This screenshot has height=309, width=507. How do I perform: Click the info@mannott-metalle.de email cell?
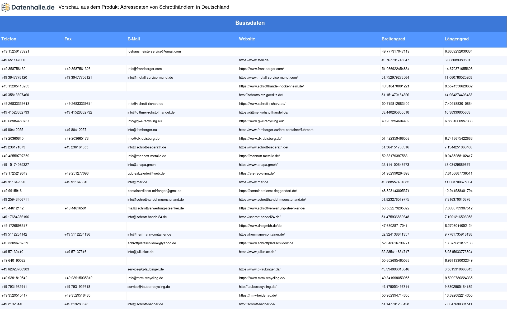pyautogui.click(x=147, y=156)
